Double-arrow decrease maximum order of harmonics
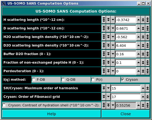 104,88
